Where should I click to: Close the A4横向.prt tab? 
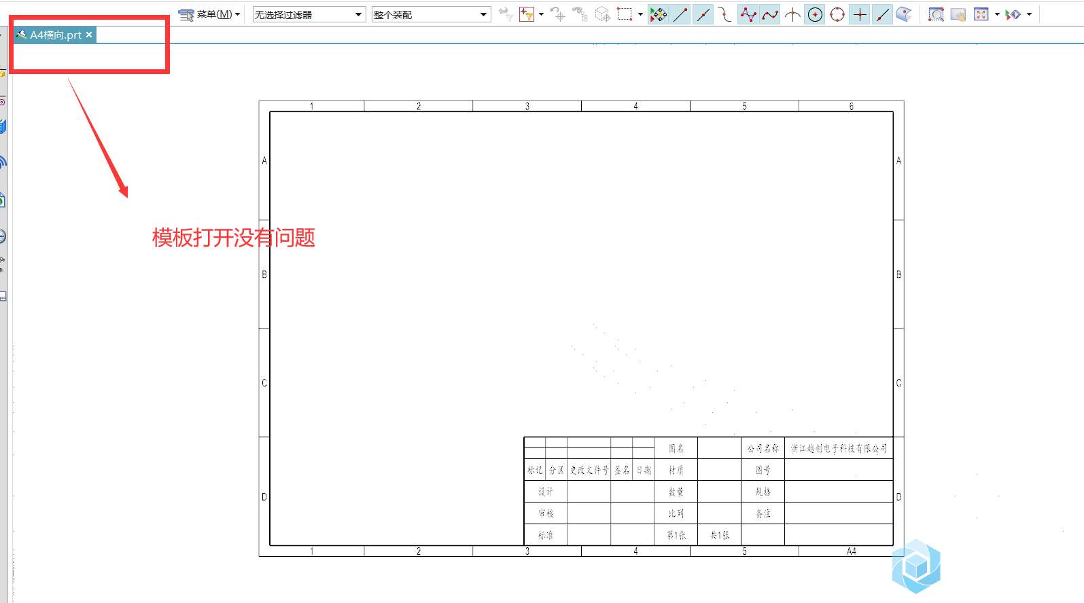pos(89,35)
